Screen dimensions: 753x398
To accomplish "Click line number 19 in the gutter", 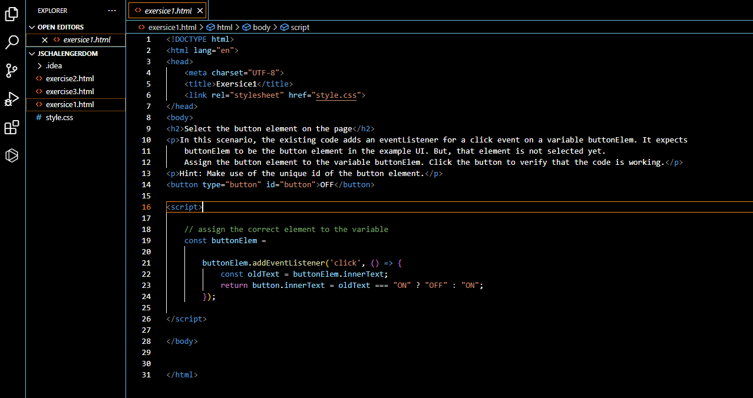I will (146, 240).
